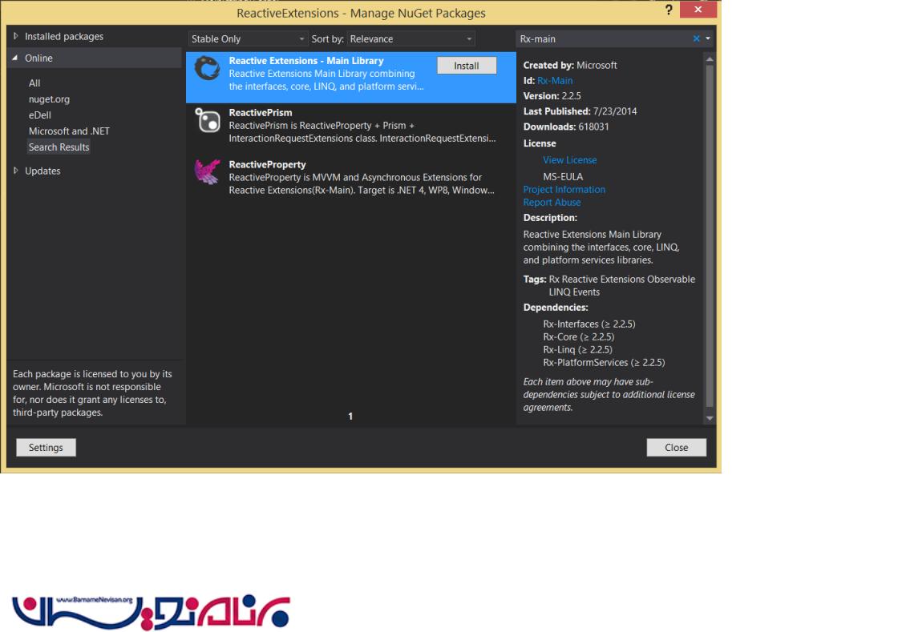Viewport: 902px width, 632px height.
Task: Click the Close button at bottom right
Action: point(677,447)
